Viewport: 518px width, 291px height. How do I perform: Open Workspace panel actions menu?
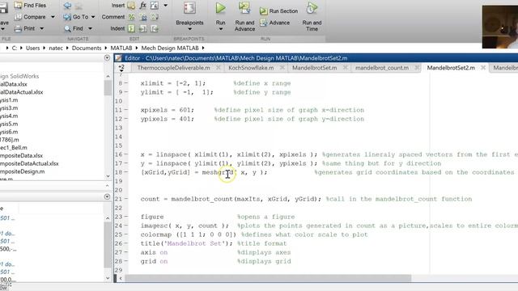point(107,196)
